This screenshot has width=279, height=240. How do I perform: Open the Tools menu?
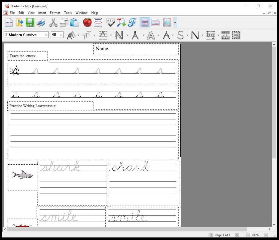click(x=68, y=13)
